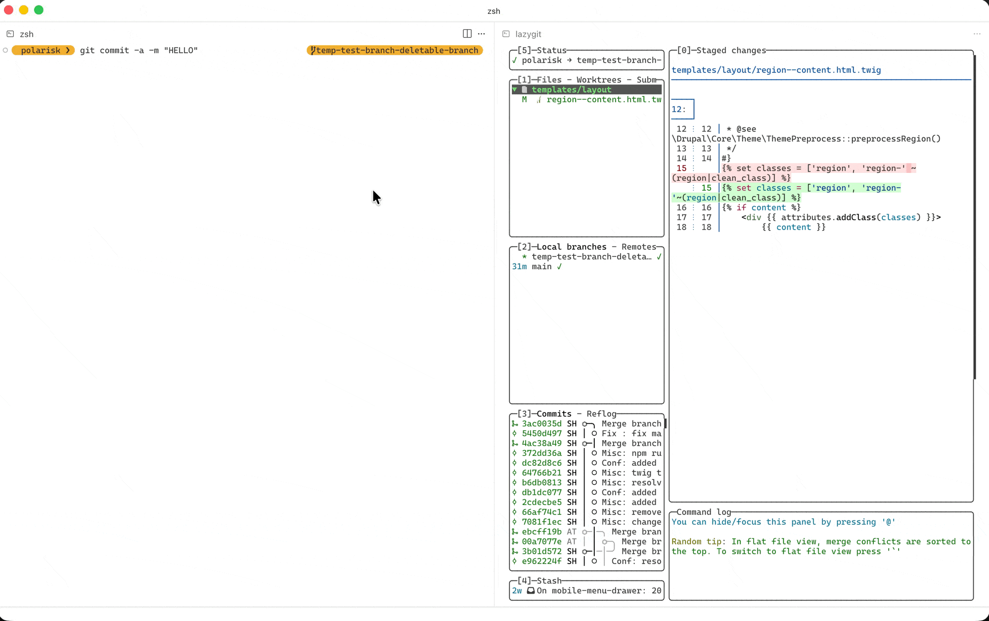Click the folder icon beside templates/layout
Viewport: 989px width, 621px height.
click(525, 89)
